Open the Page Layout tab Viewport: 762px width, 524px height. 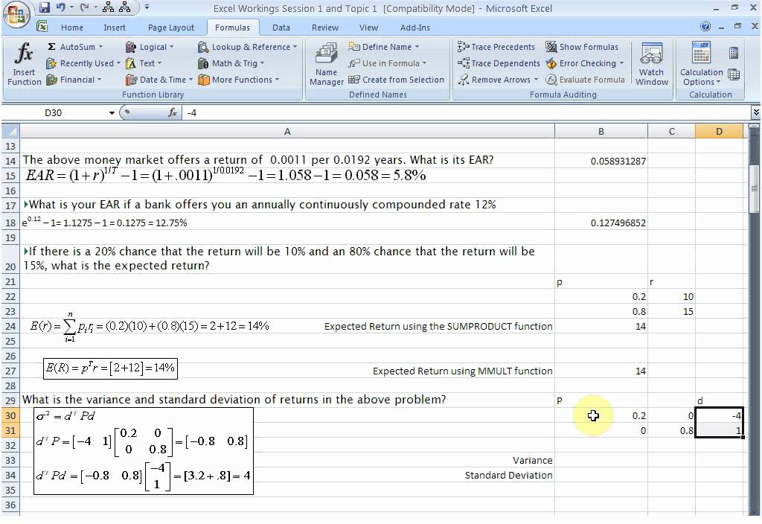click(x=171, y=28)
